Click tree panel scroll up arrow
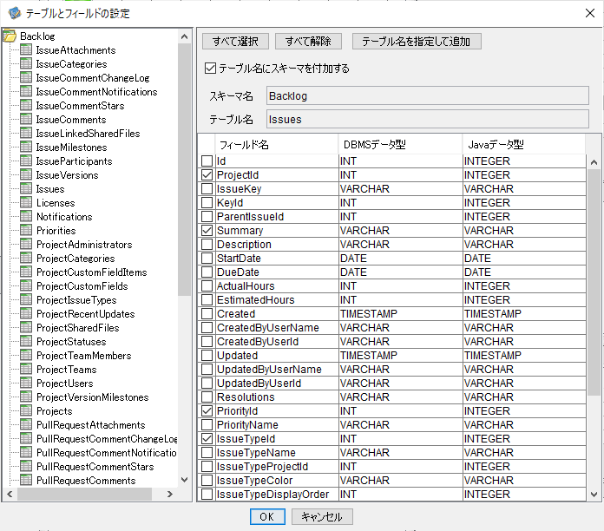This screenshot has width=604, height=531. 184,36
